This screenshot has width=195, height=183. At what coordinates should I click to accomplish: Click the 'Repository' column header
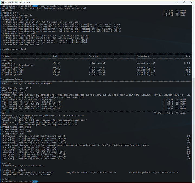143,56
